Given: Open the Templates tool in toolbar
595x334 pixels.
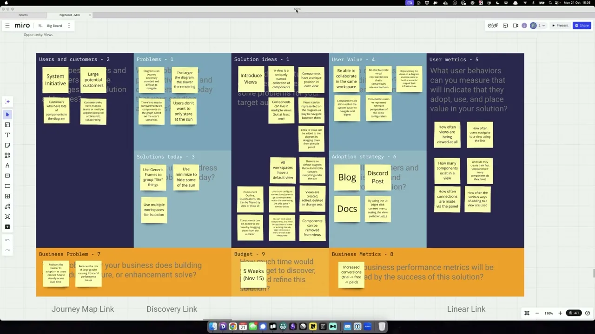Looking at the screenshot, I should click(x=7, y=125).
